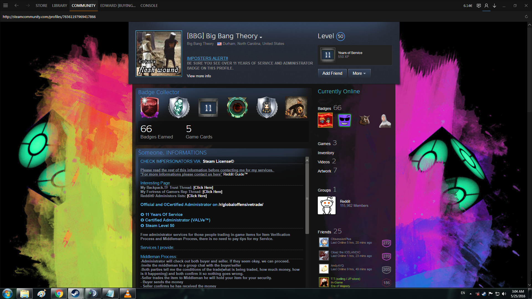Click the back navigation arrow
Image resolution: width=532 pixels, height=299 pixels.
17,5
